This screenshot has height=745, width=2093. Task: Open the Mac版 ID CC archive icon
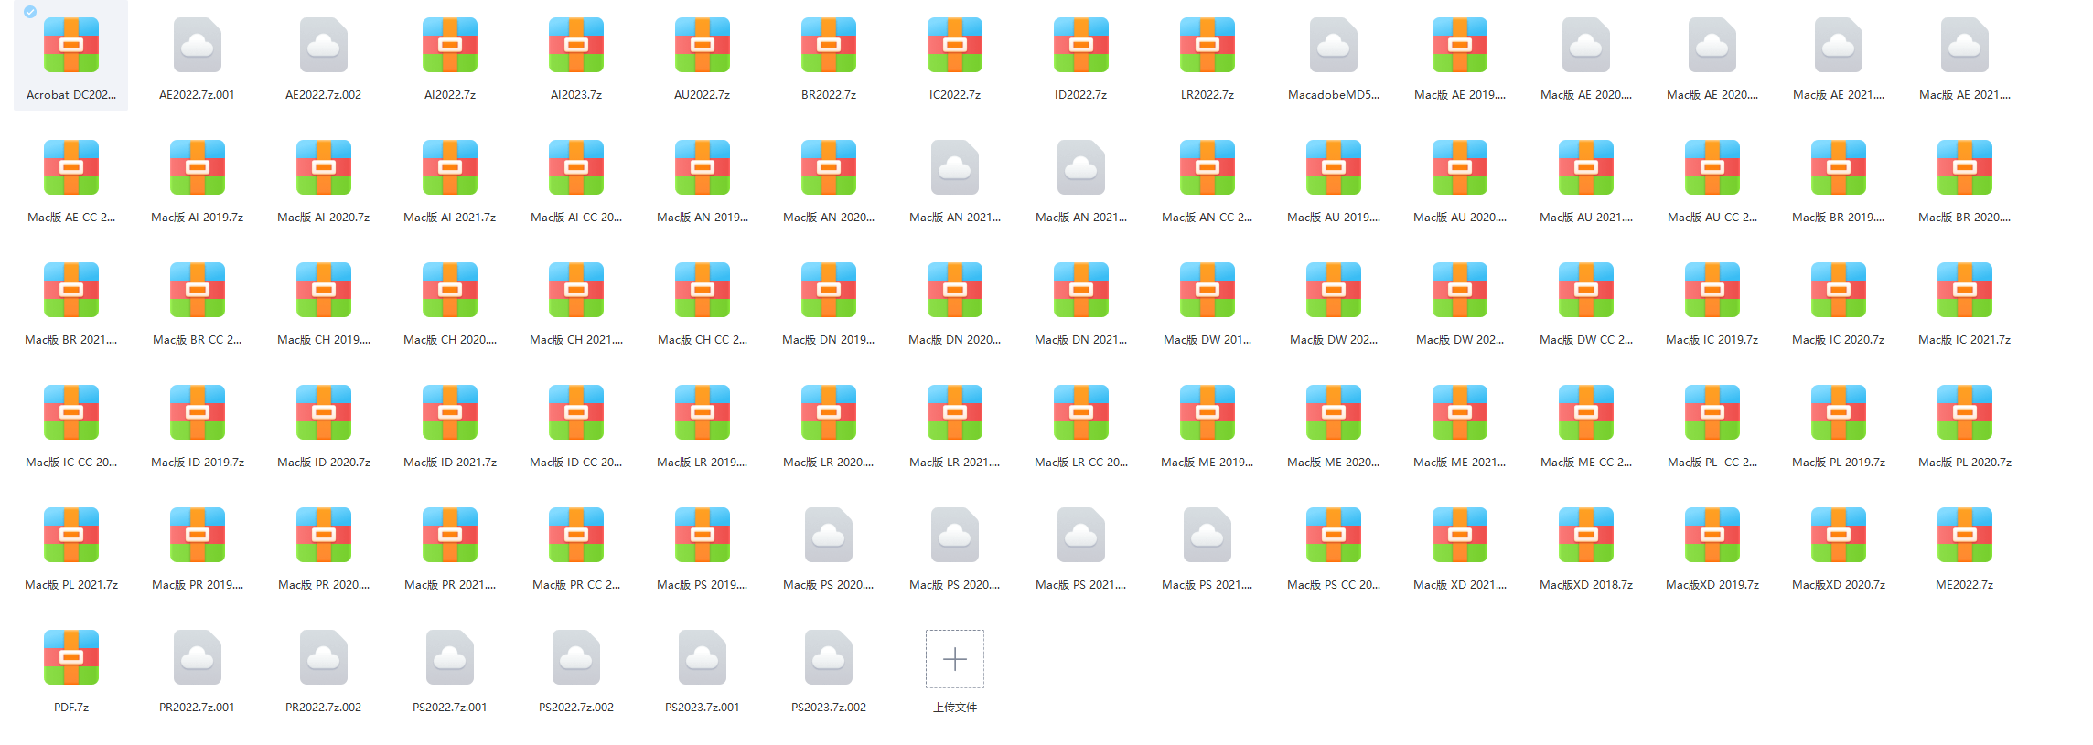(576, 412)
